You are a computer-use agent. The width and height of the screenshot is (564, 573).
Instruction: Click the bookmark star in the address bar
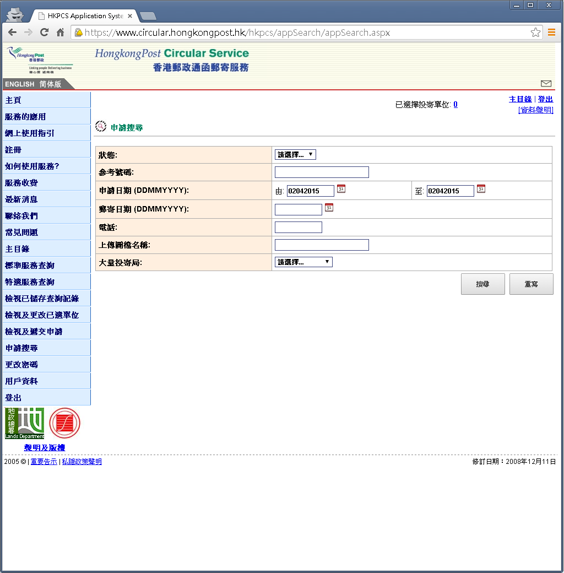535,33
